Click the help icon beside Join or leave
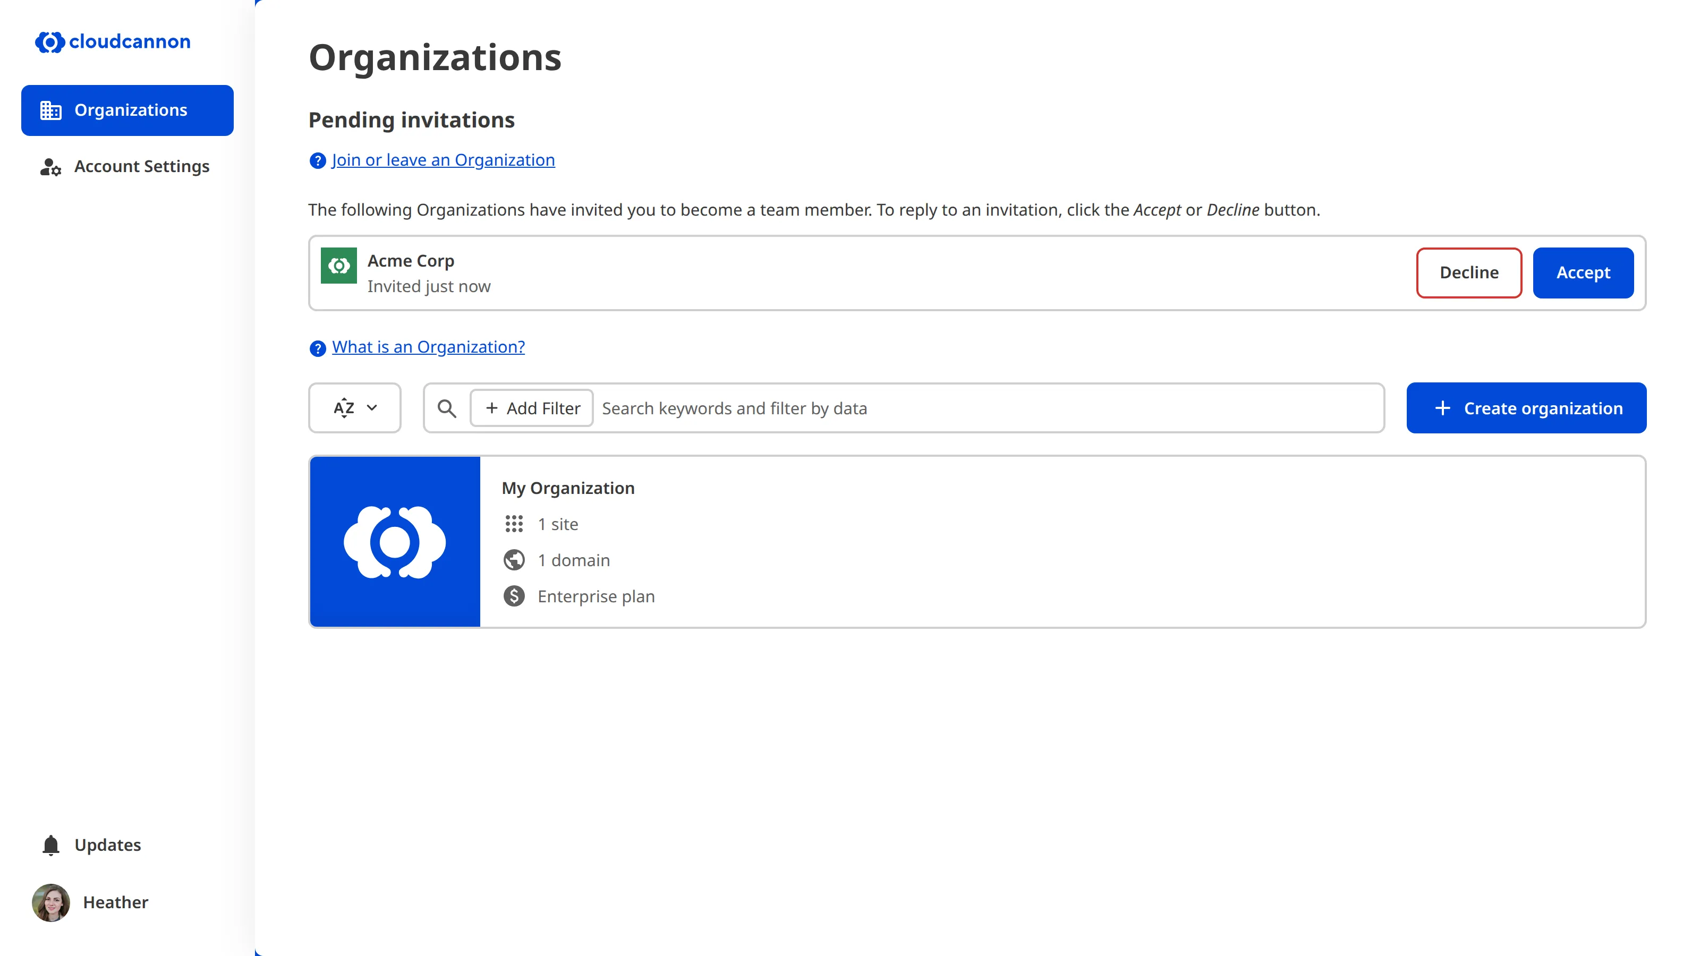The image size is (1700, 956). point(317,160)
